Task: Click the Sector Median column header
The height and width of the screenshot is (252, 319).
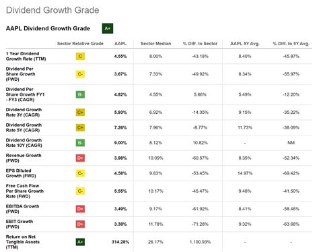Action: click(x=155, y=44)
